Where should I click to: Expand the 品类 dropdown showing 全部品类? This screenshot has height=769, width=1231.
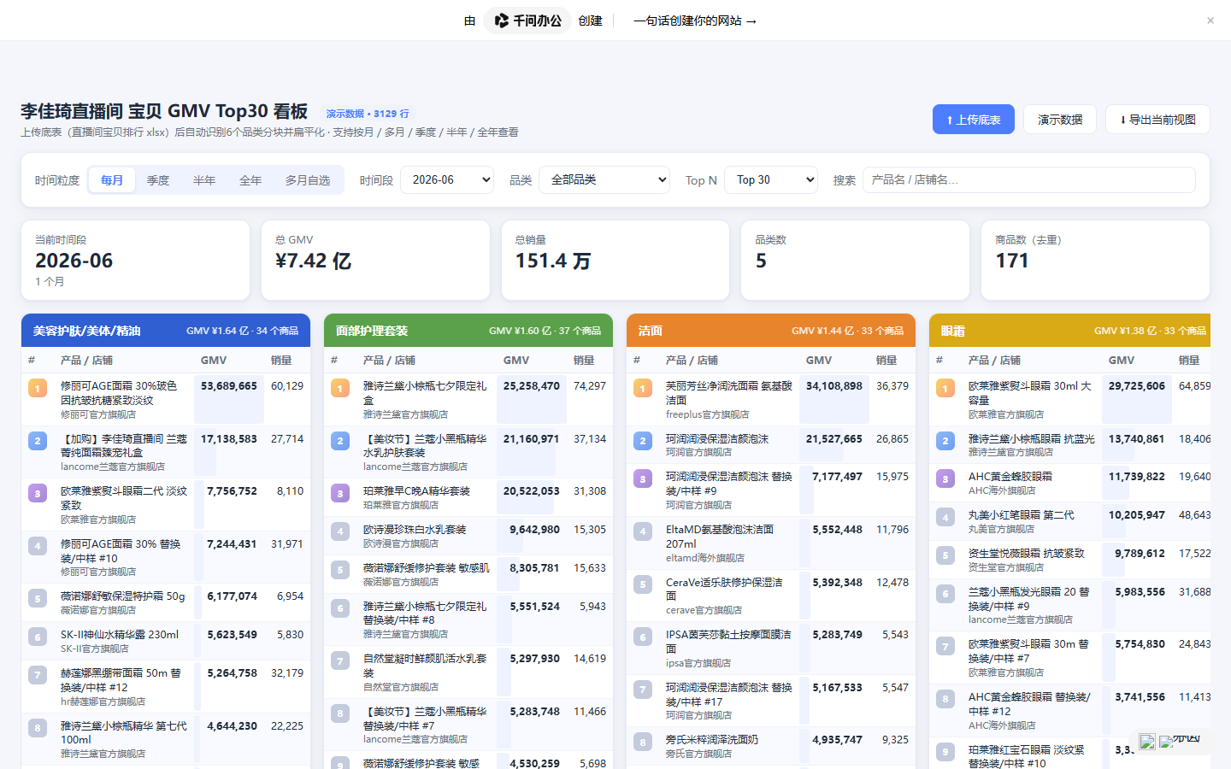pyautogui.click(x=604, y=179)
